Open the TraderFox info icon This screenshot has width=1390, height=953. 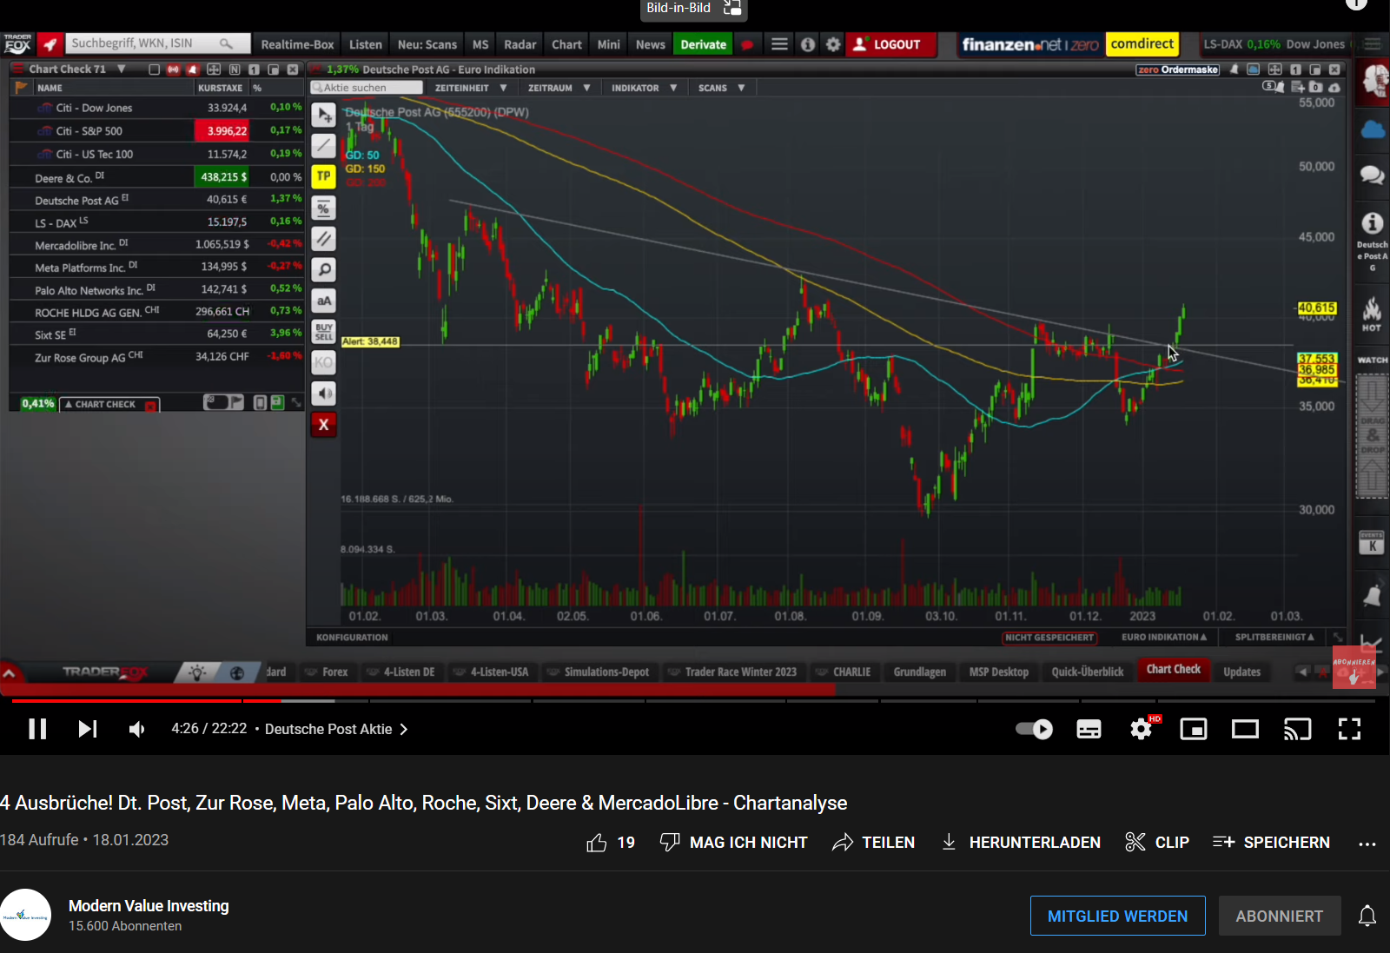(808, 44)
